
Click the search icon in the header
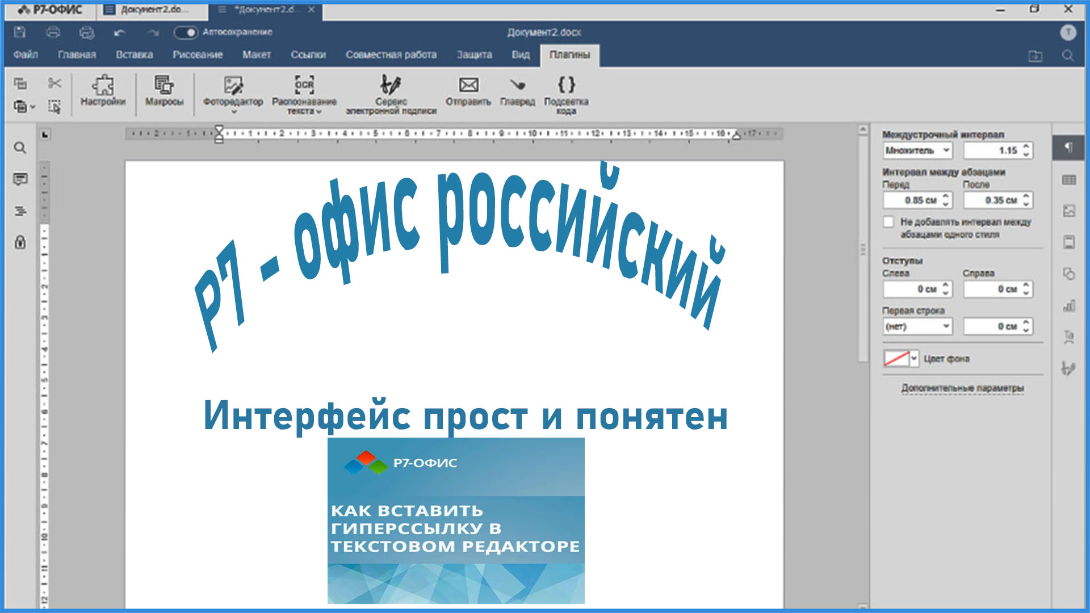[x=1068, y=55]
